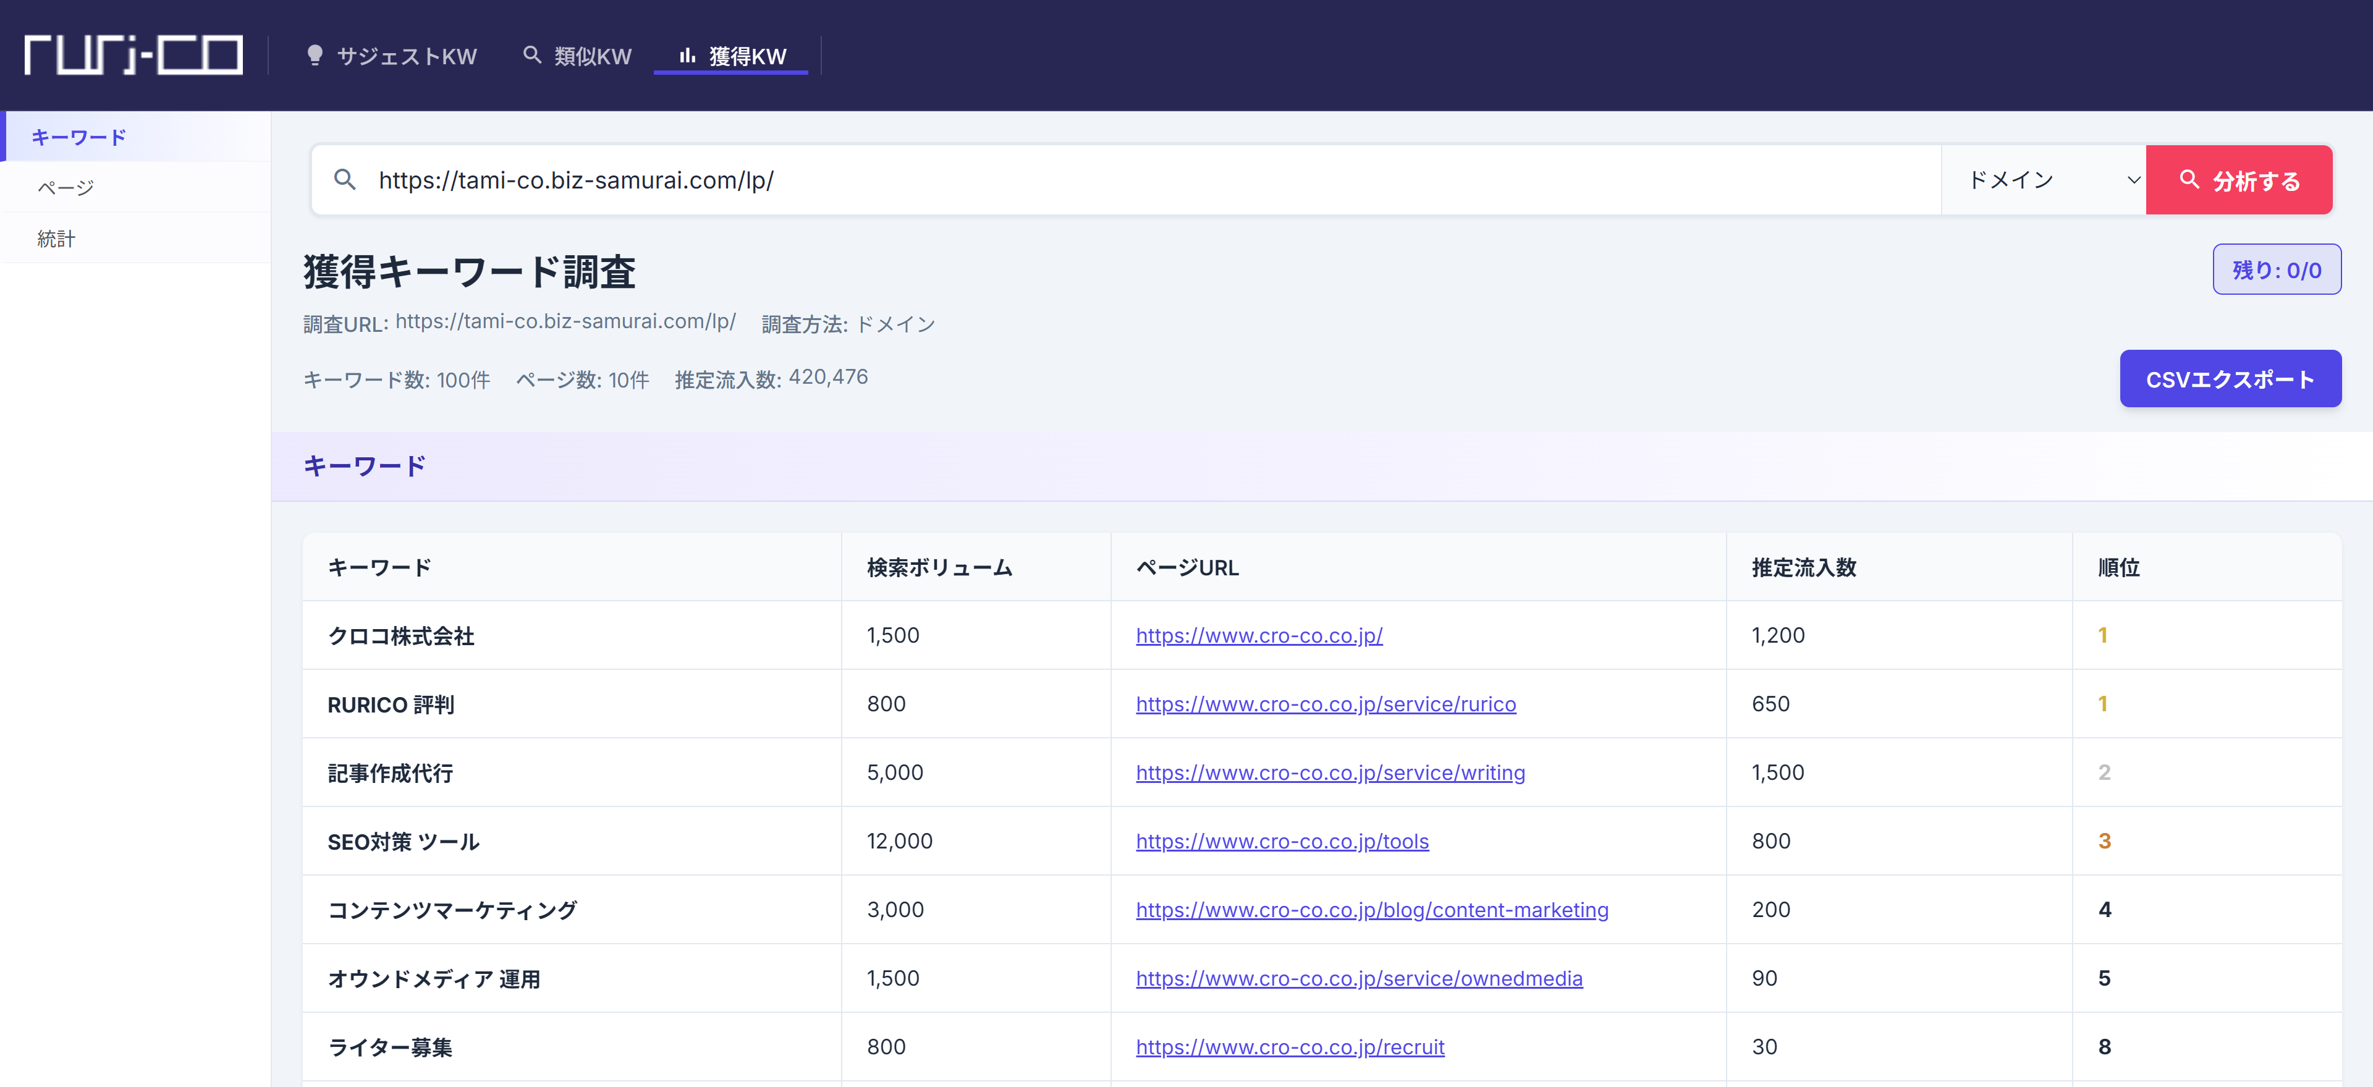Click the keyword SEO対策 ツール
This screenshot has width=2373, height=1087.
pos(404,842)
